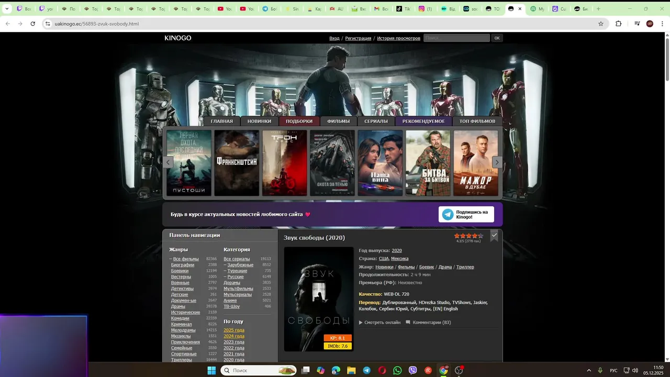Click the KINOGO site logo
The height and width of the screenshot is (377, 670).
point(178,38)
